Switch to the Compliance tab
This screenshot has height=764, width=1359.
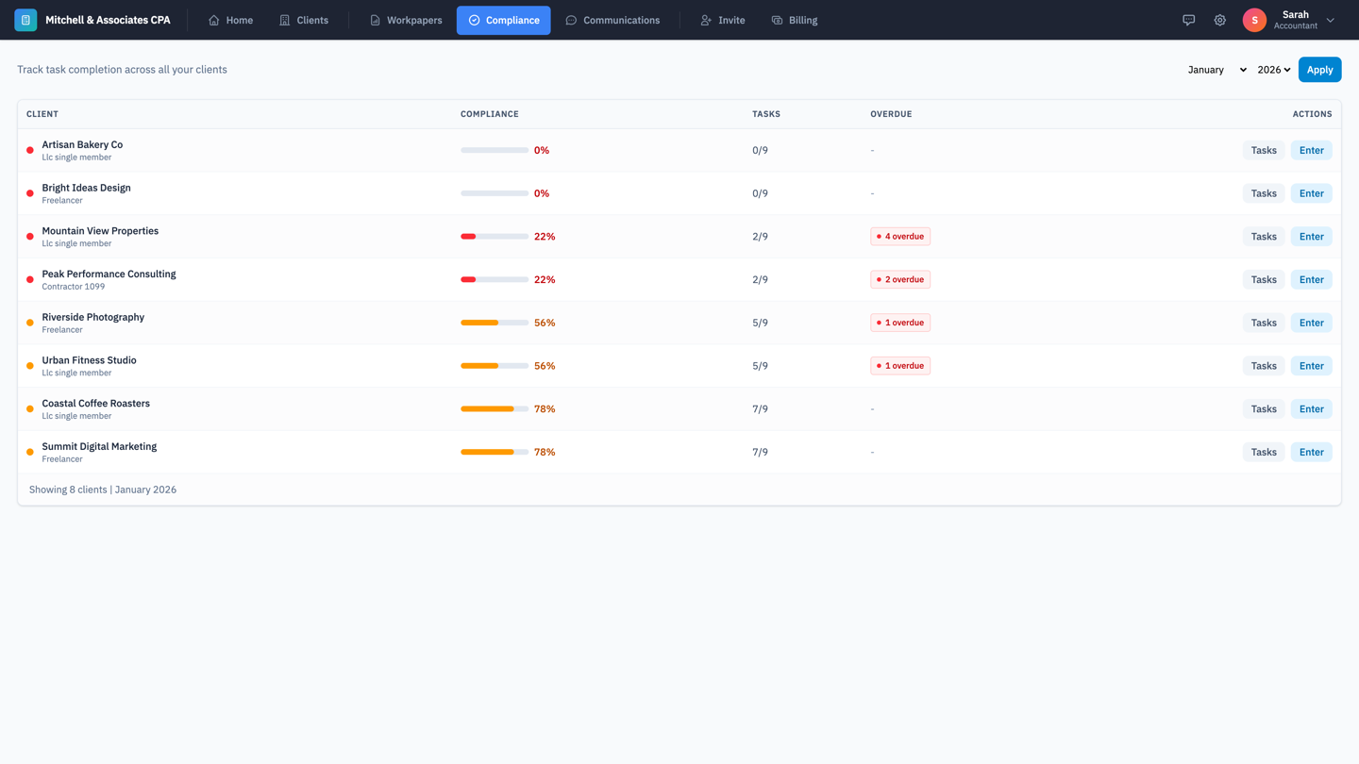503,20
